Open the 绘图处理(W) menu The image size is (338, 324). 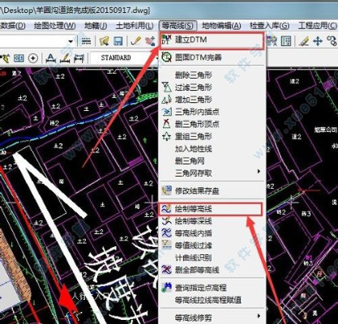pos(55,26)
